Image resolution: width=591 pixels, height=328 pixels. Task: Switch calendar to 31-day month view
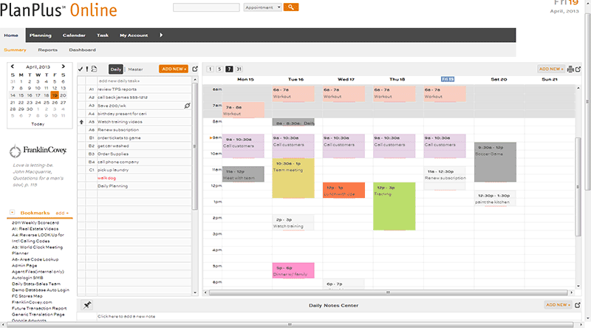[x=239, y=69]
